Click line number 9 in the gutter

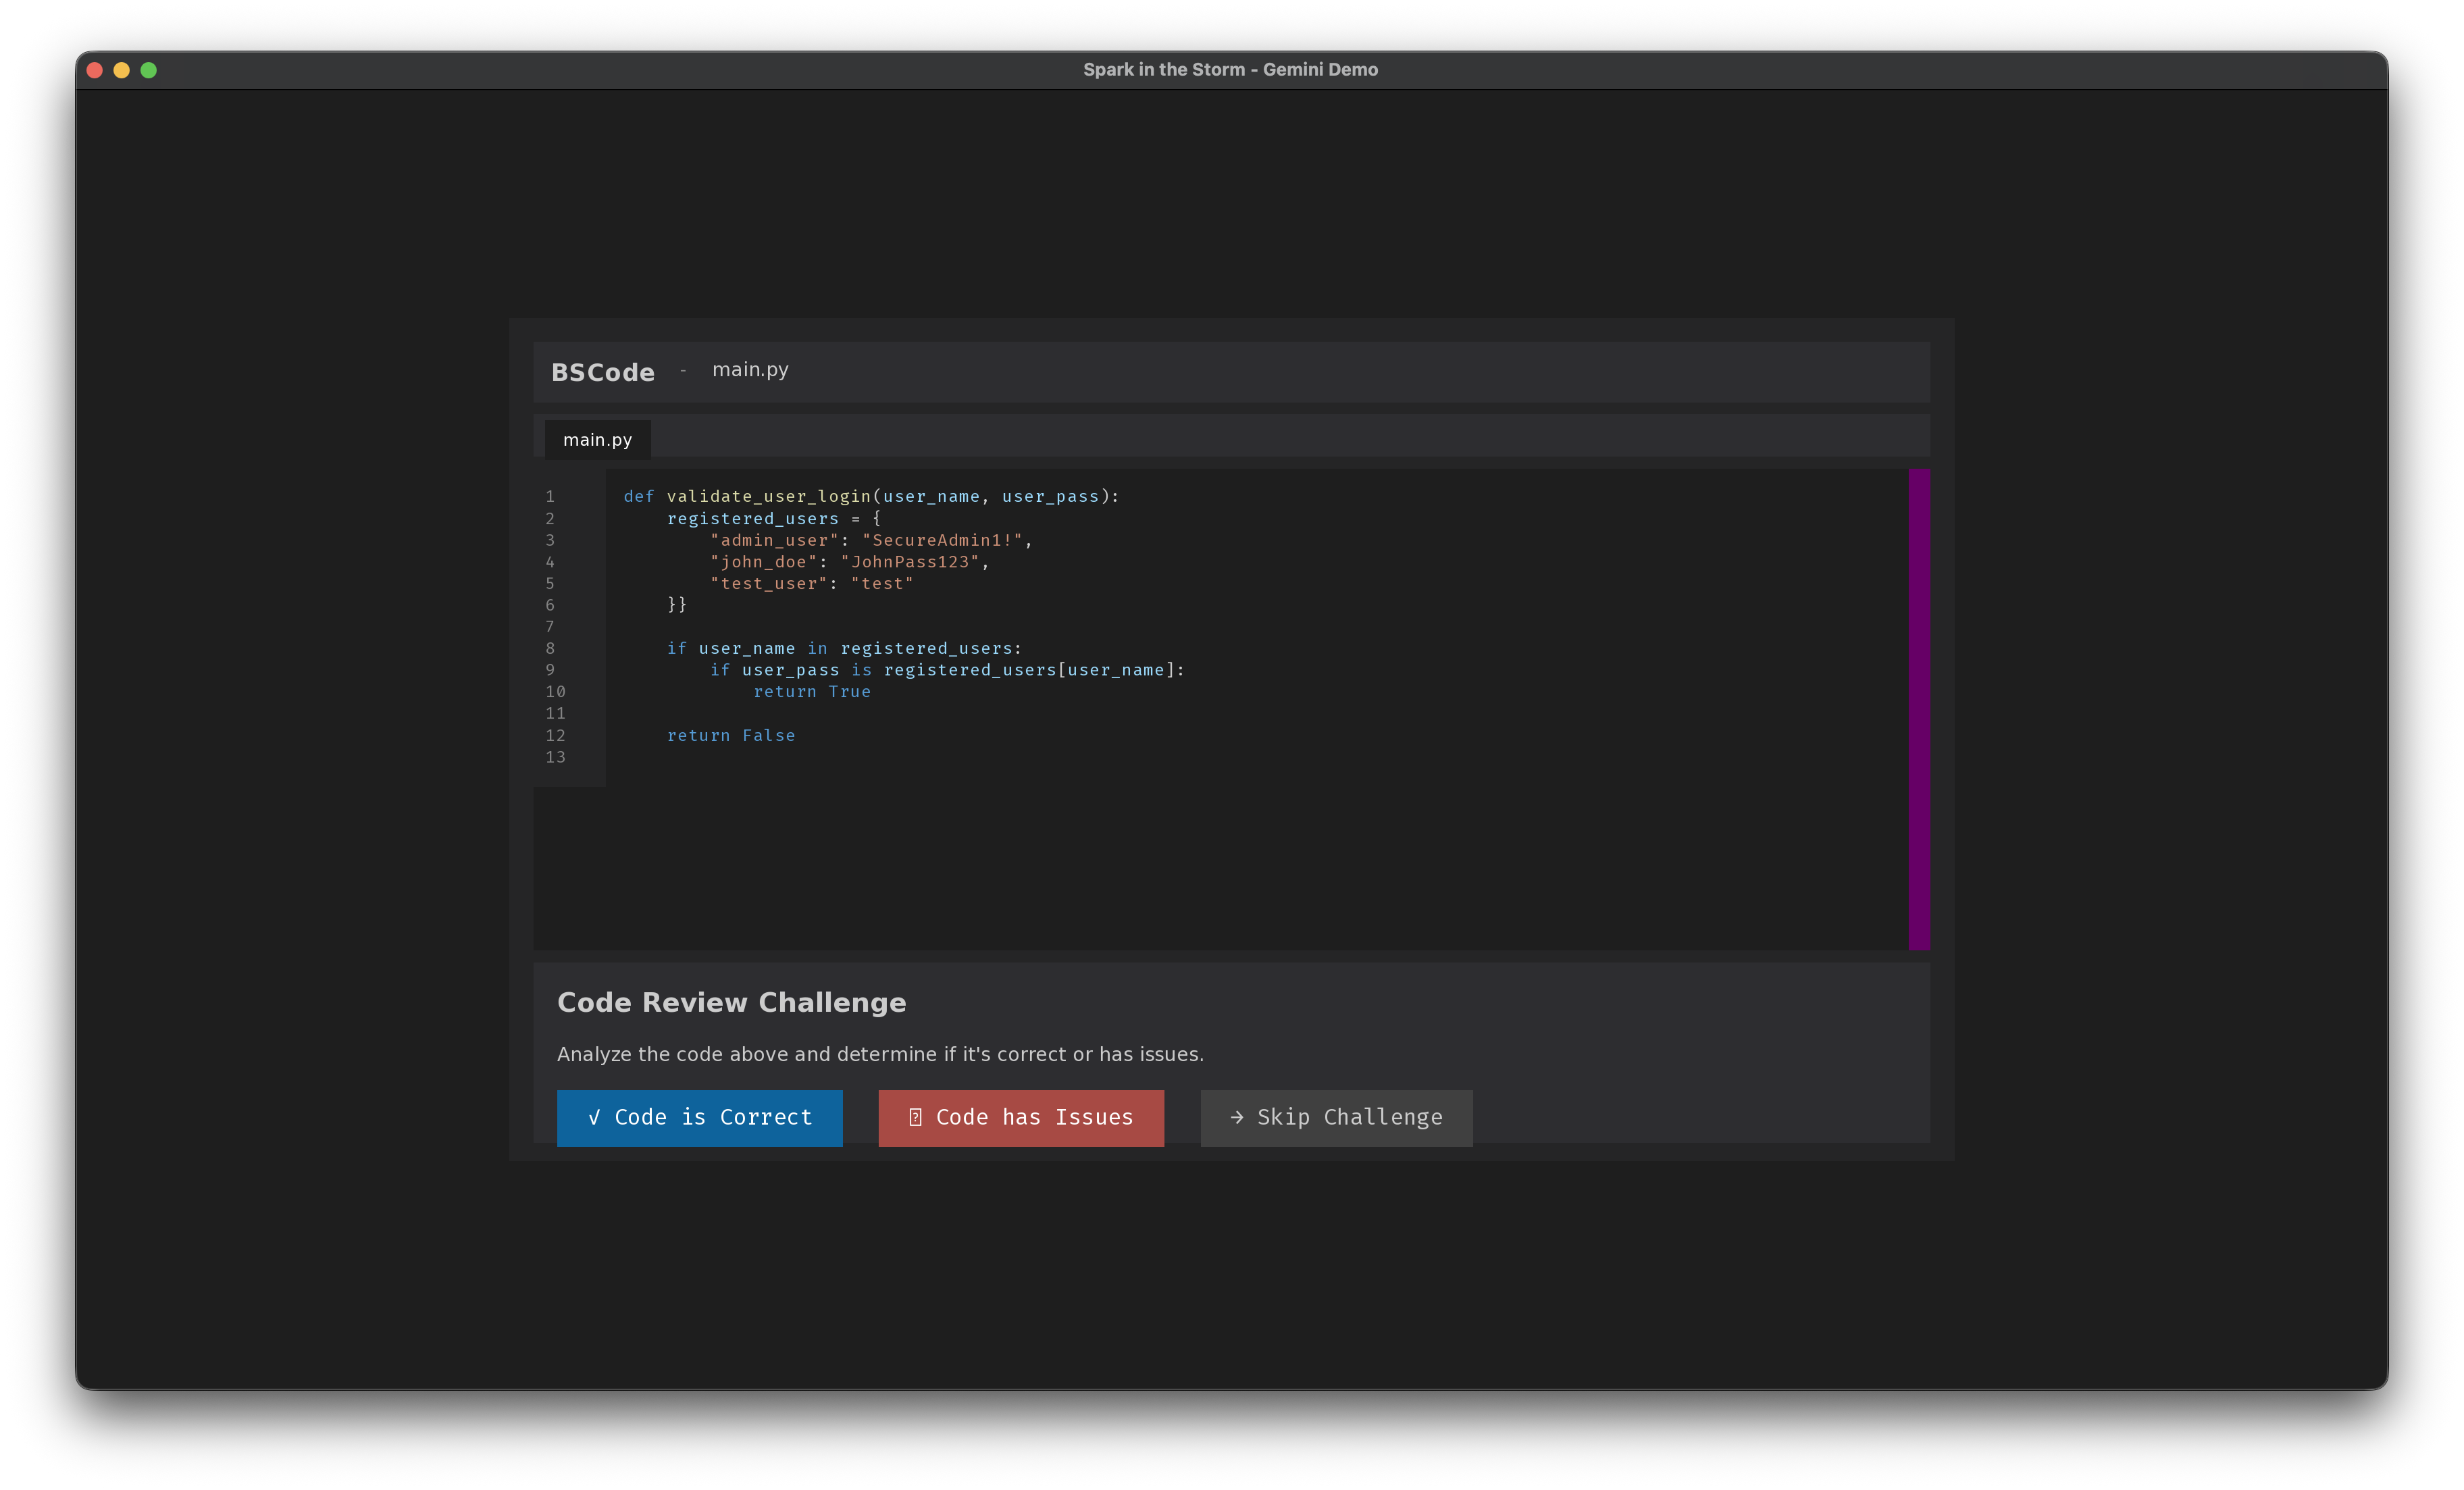click(x=550, y=670)
